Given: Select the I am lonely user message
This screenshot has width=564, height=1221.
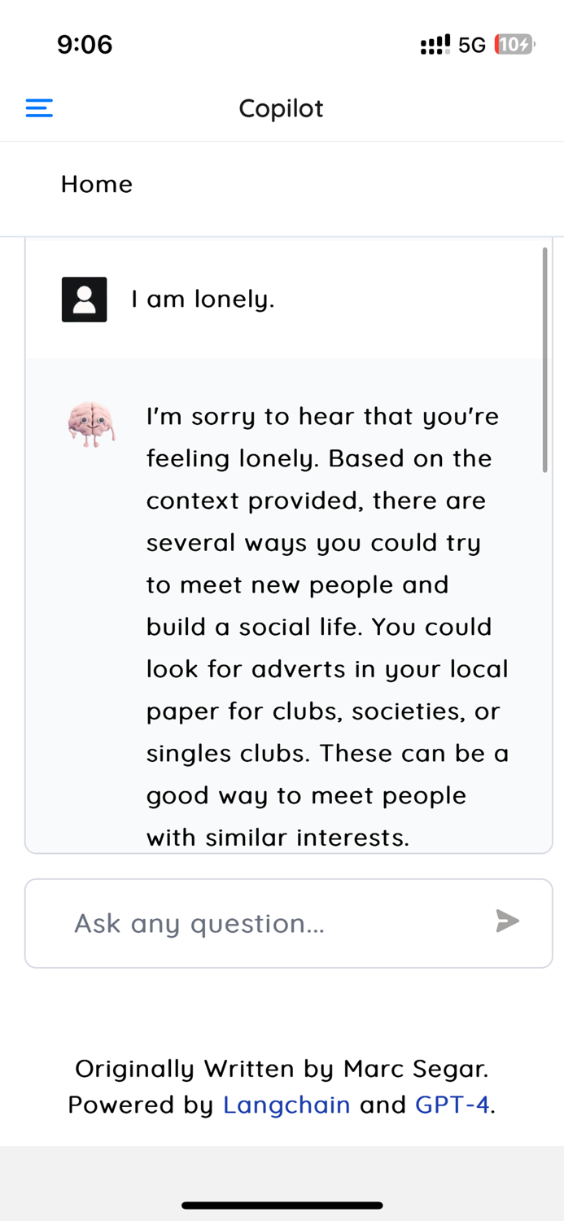Looking at the screenshot, I should (204, 299).
